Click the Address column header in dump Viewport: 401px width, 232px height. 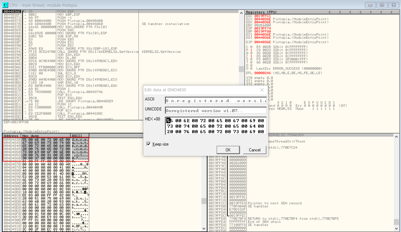(x=12, y=136)
